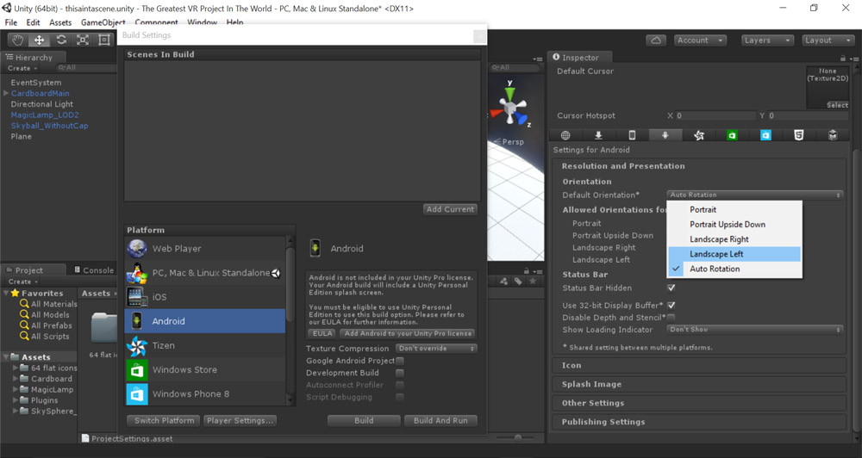The height and width of the screenshot is (458, 862).
Task: Switch to the Console tab
Action: coord(95,270)
